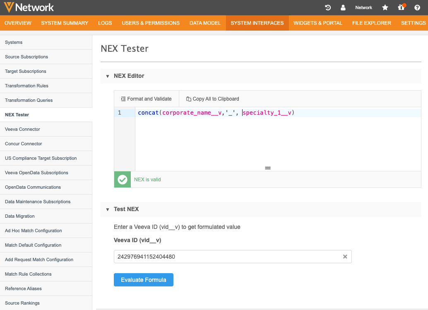
Task: Click the green NEX valid checkmark icon
Action: 123,180
